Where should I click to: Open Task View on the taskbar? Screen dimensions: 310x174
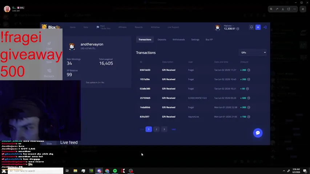pyautogui.click(x=67, y=171)
